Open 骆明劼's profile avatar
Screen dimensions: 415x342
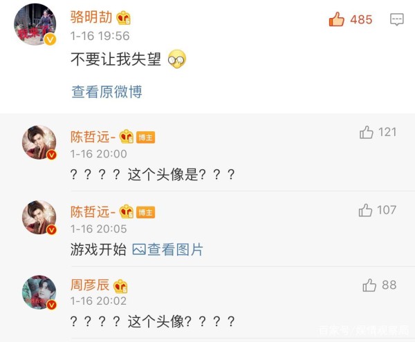(35, 24)
